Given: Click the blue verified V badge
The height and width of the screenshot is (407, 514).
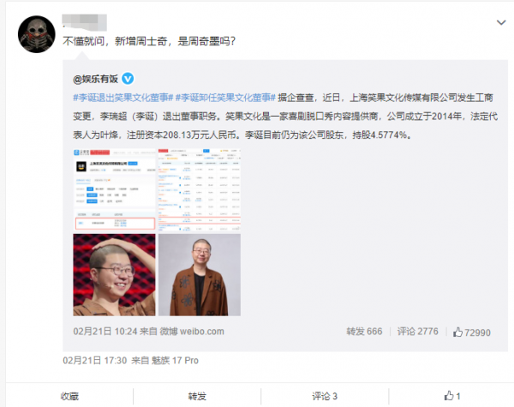Looking at the screenshot, I should coord(128,79).
